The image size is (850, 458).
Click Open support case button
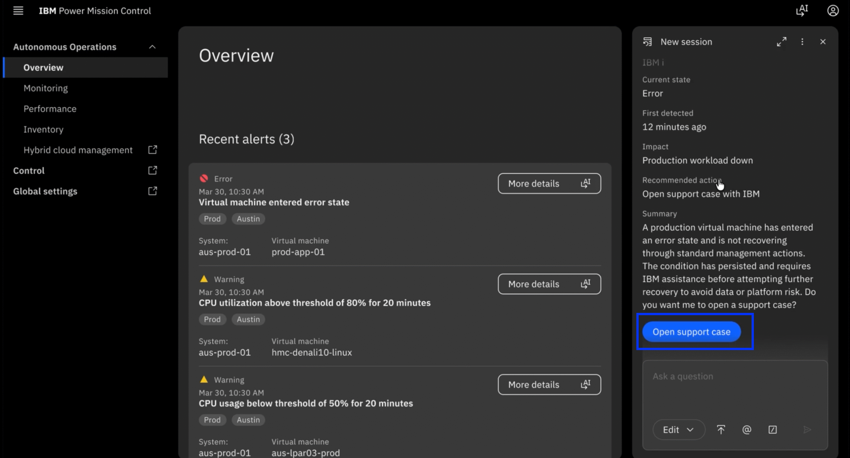coord(691,332)
